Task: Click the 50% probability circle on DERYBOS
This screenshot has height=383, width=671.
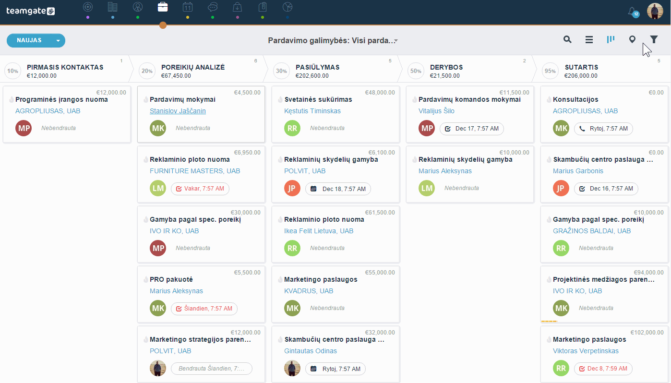Action: [x=416, y=71]
